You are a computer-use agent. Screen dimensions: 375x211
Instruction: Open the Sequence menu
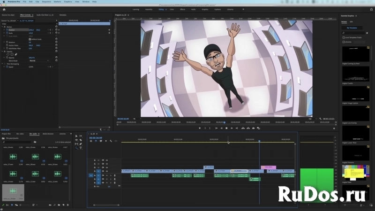(46, 2)
